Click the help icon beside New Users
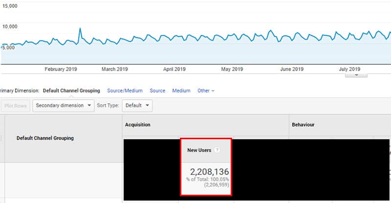The image size is (391, 203). (217, 150)
